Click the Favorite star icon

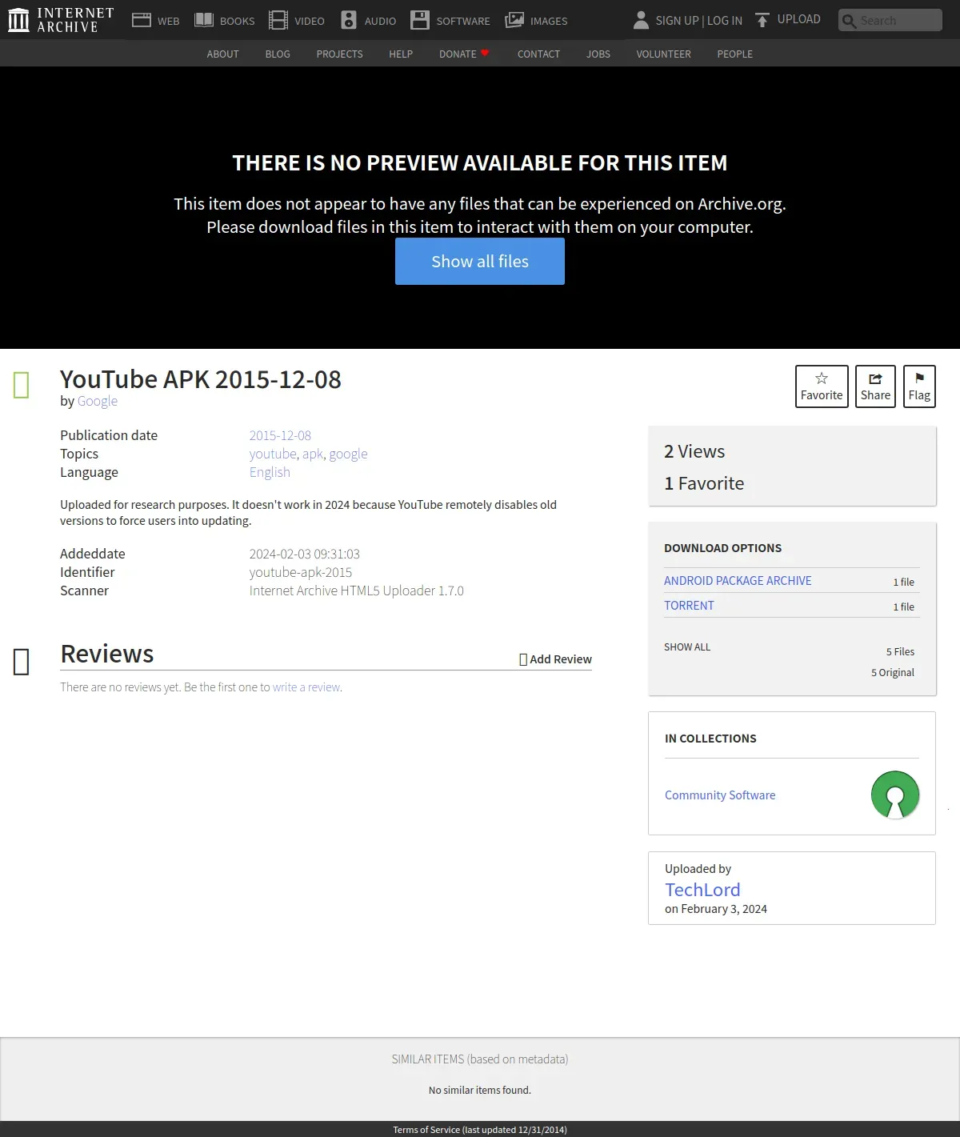[822, 378]
